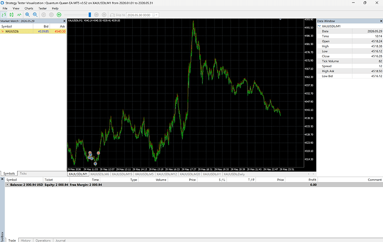Select the XAUUSDb,M15 chart tab
The width and height of the screenshot is (383, 242).
(122, 174)
